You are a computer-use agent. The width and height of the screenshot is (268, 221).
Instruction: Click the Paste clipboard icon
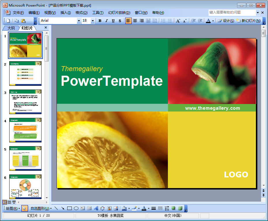pyautogui.click(x=23, y=21)
